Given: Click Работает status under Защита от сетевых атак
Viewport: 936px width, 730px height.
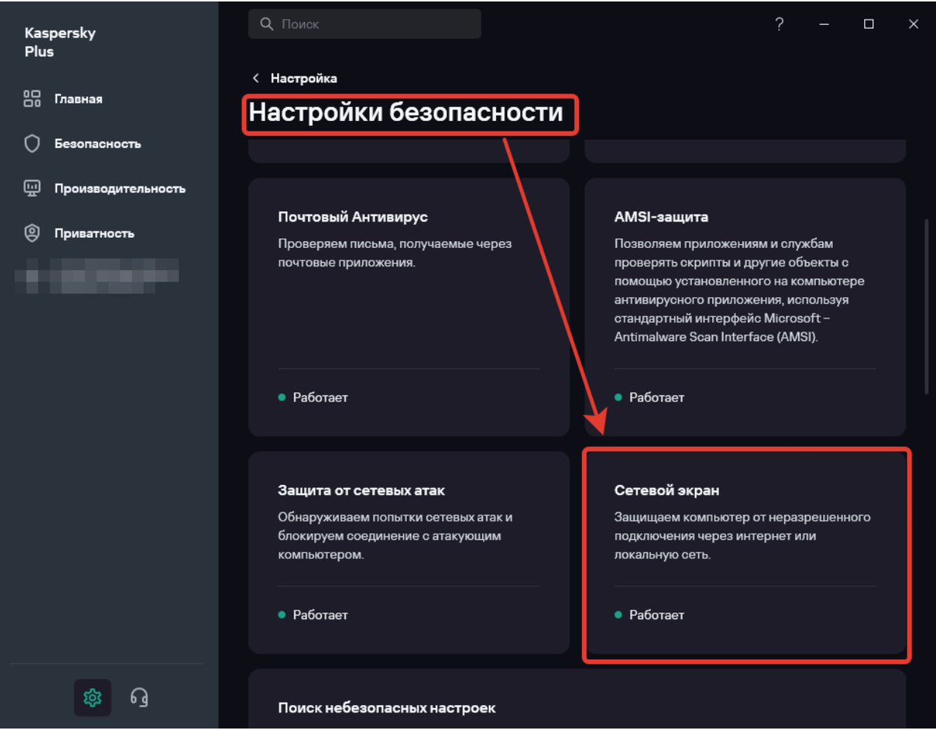Looking at the screenshot, I should pyautogui.click(x=320, y=615).
